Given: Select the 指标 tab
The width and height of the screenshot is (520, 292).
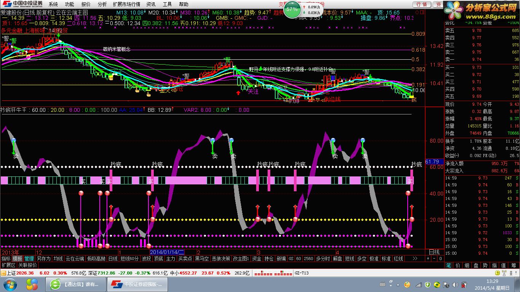Looking at the screenshot, I should [6, 259].
